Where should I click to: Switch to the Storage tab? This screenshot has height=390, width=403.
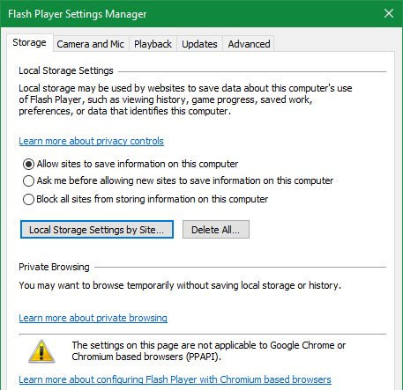point(29,43)
